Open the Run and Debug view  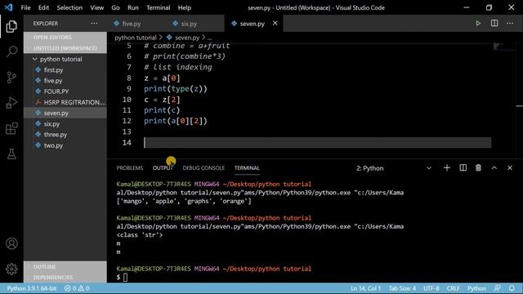[11, 103]
